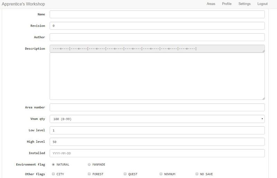Click the High level input field

click(x=157, y=142)
